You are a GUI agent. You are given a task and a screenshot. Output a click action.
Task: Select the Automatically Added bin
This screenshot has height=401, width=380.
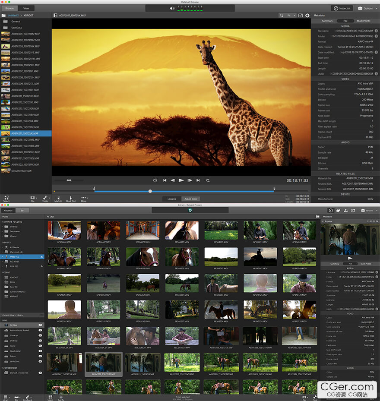[22, 330]
